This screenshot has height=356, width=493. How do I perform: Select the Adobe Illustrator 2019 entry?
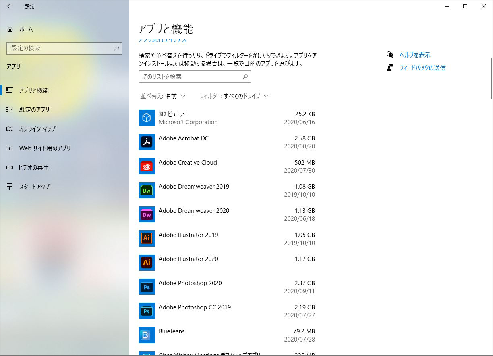pos(188,235)
